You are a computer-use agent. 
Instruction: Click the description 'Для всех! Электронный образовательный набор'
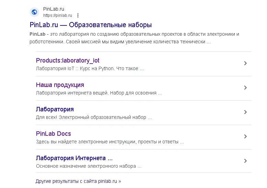pyautogui.click(x=94, y=118)
